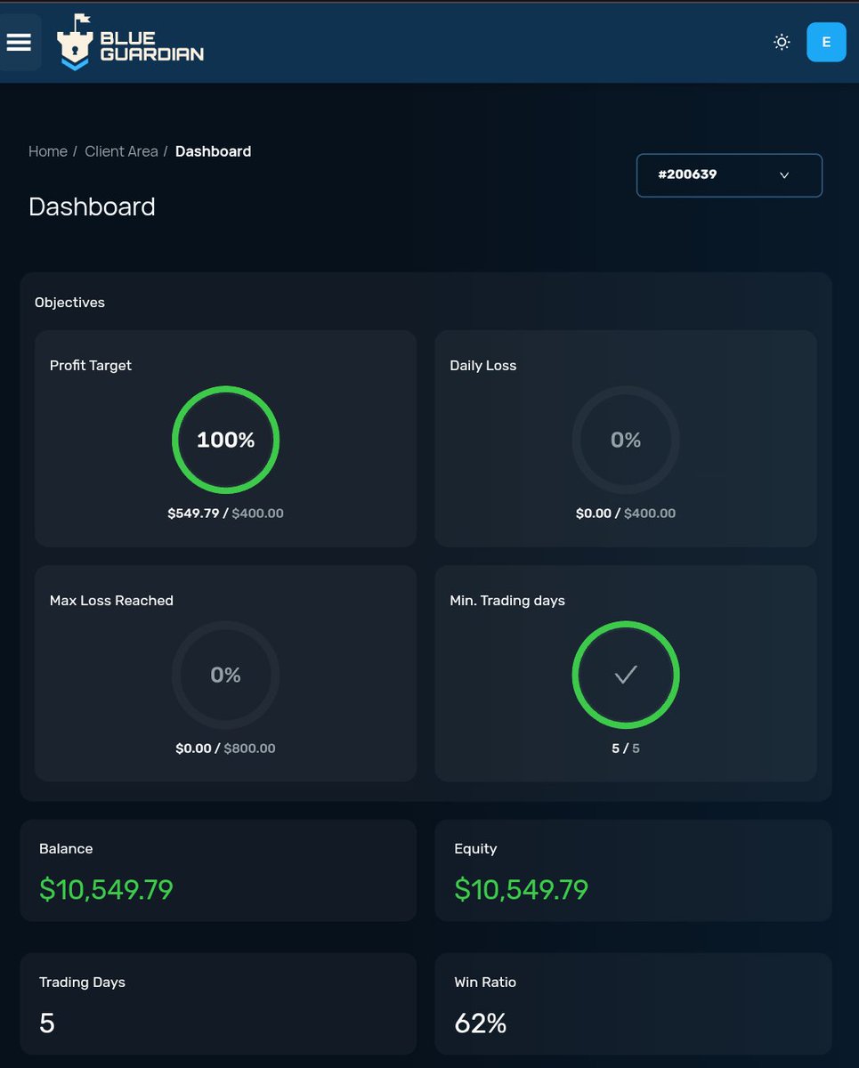Click the Blue Guardian logo
Screen dimensions: 859x1068
click(129, 42)
